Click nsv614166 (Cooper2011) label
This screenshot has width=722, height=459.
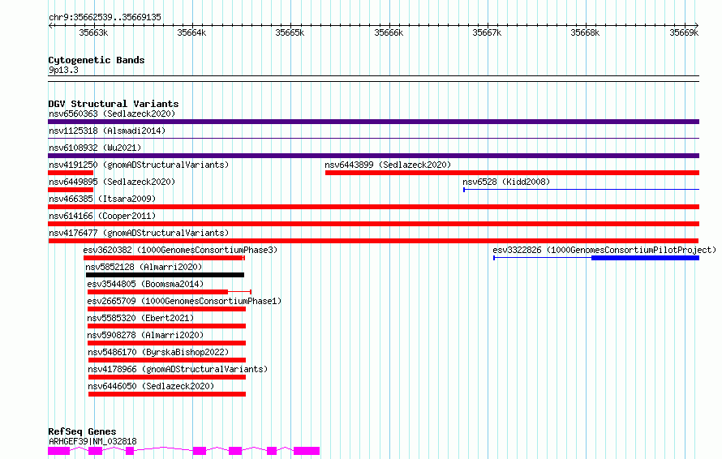102,216
